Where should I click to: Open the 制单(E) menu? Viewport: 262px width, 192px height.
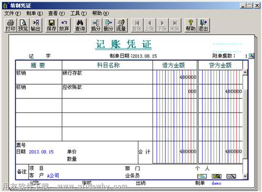point(35,13)
